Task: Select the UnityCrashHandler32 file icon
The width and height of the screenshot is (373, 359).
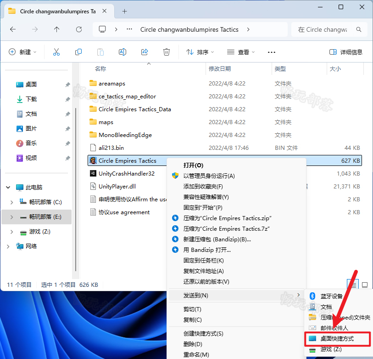Action: coord(93,173)
